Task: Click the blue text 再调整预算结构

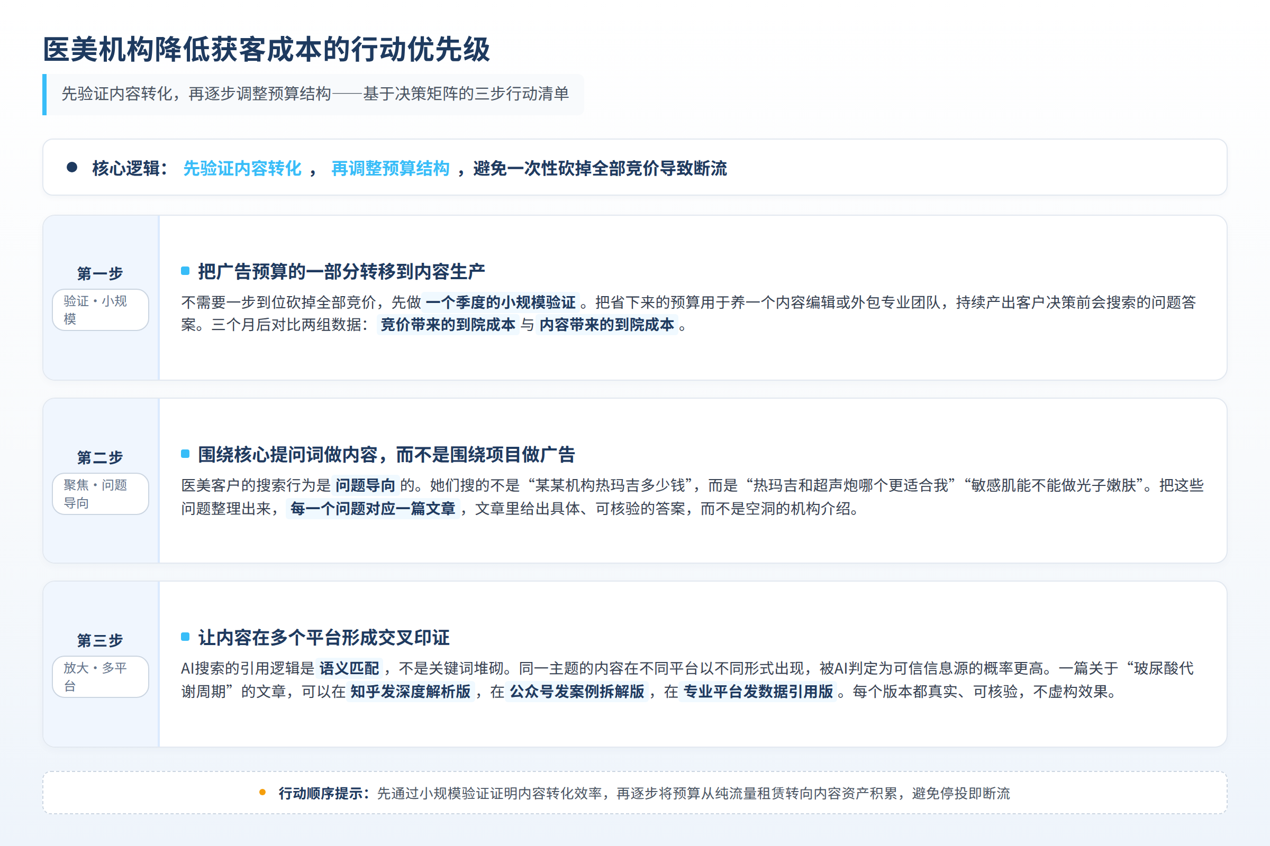Action: coord(390,168)
